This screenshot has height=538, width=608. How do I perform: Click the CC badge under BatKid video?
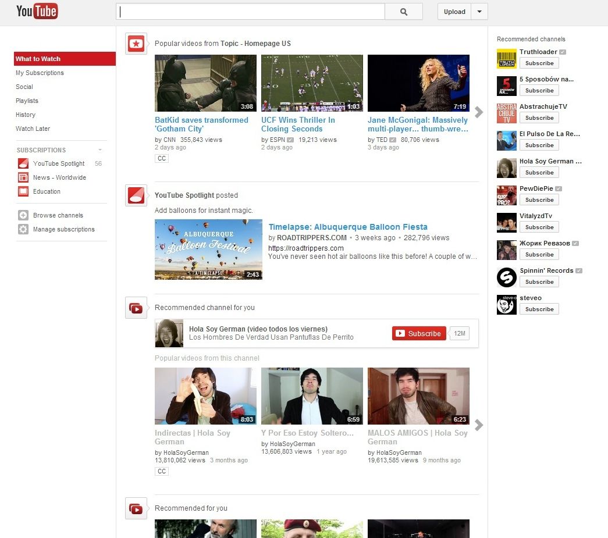162,158
